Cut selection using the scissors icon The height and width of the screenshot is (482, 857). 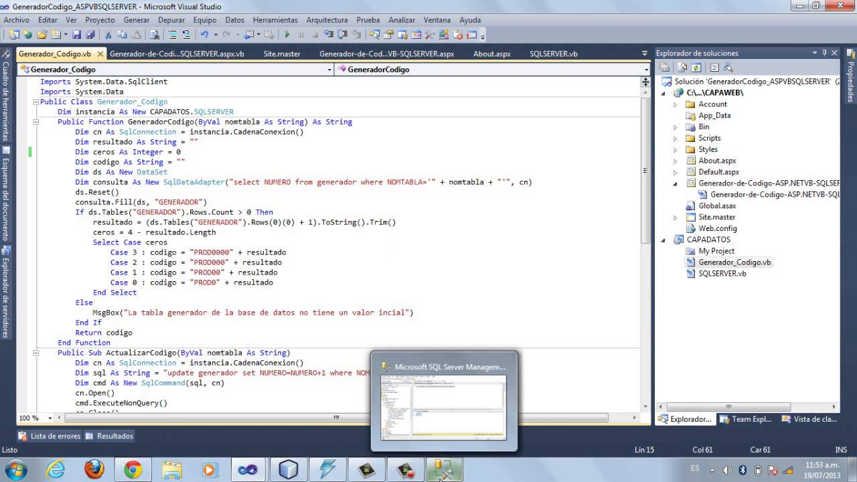(x=108, y=34)
